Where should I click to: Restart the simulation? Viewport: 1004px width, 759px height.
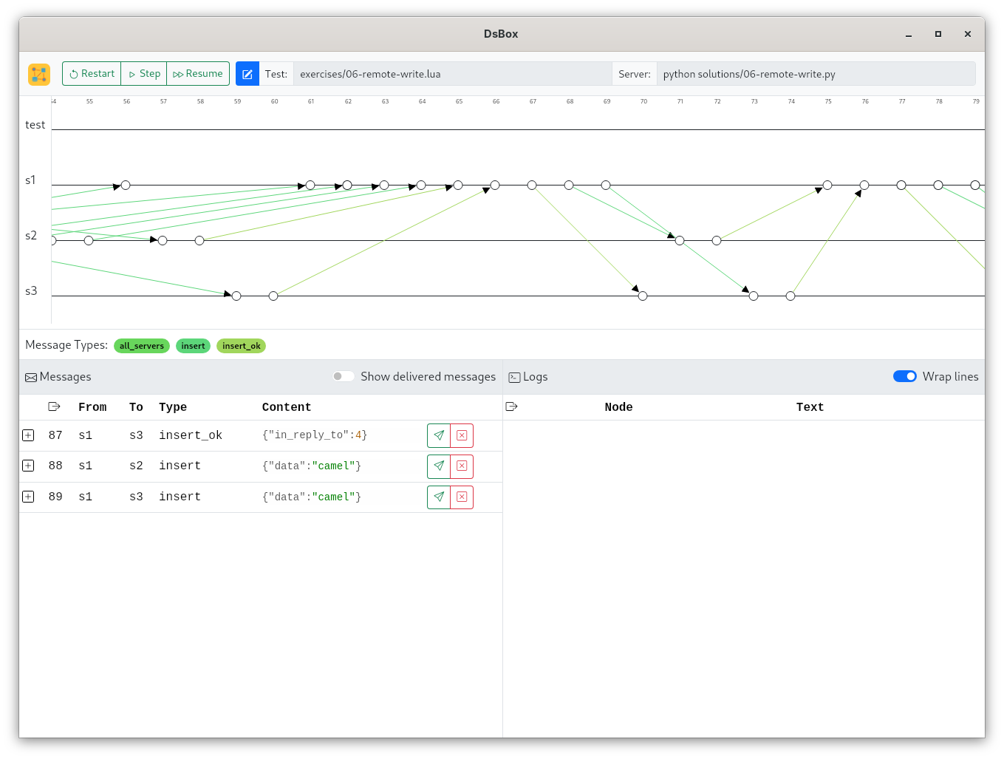click(92, 74)
